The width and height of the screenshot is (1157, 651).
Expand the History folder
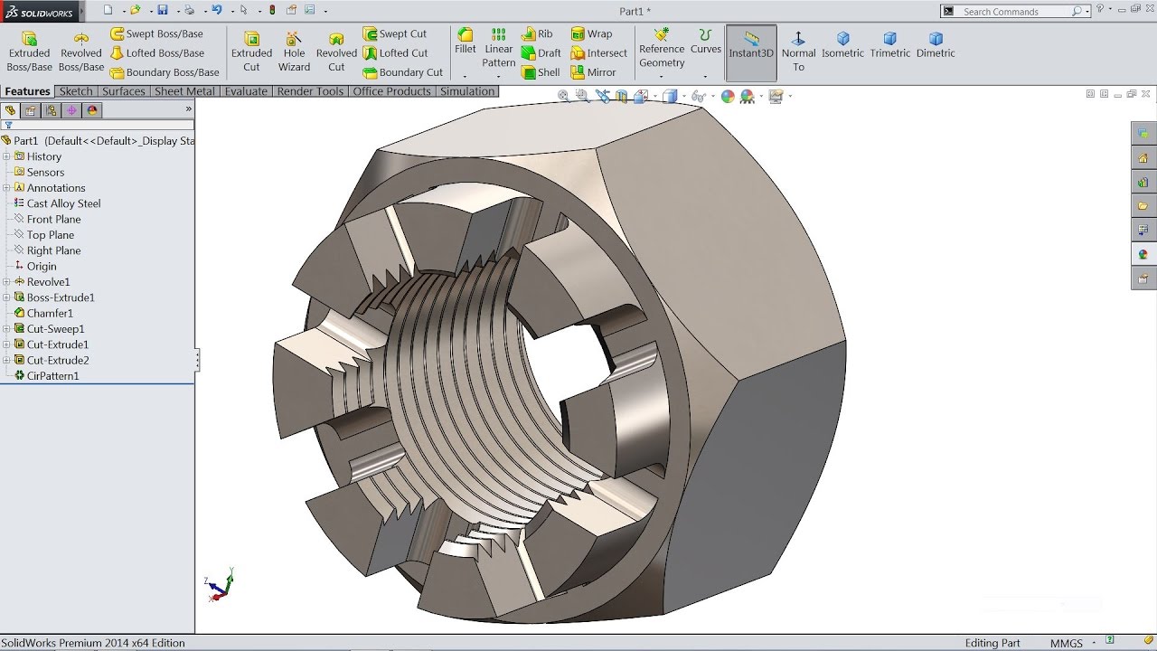(x=5, y=156)
